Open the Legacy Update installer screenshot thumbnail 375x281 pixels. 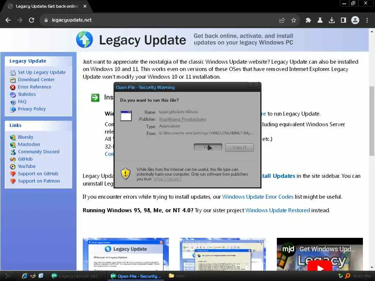click(126, 254)
